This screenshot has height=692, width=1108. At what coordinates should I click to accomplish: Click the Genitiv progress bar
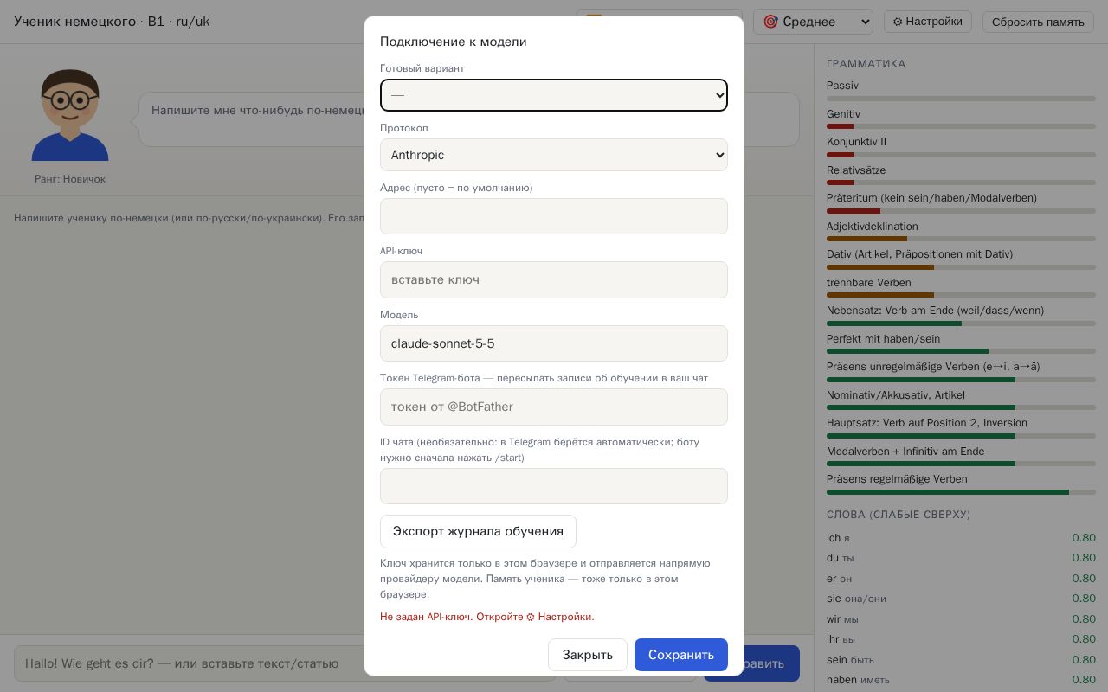tap(961, 126)
